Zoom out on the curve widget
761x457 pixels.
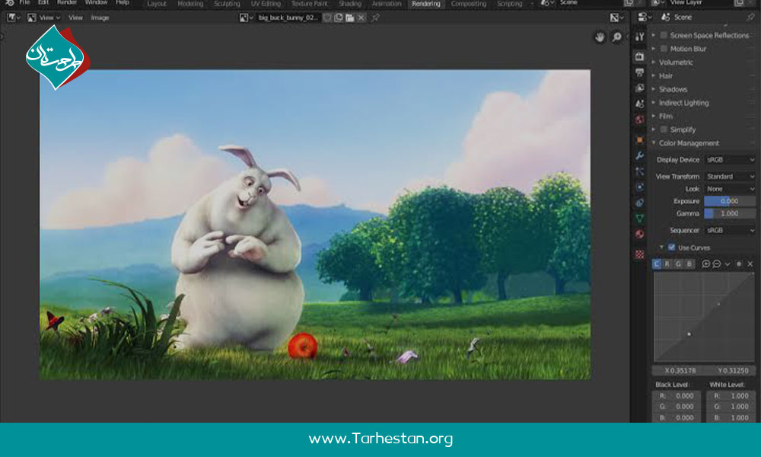click(717, 264)
